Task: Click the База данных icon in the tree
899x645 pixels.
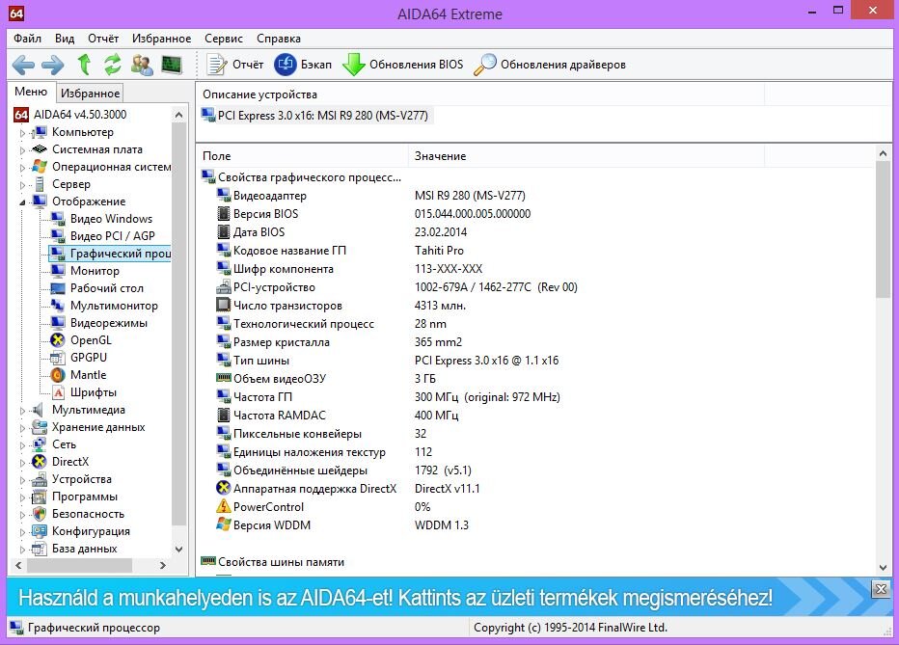Action: coord(39,549)
